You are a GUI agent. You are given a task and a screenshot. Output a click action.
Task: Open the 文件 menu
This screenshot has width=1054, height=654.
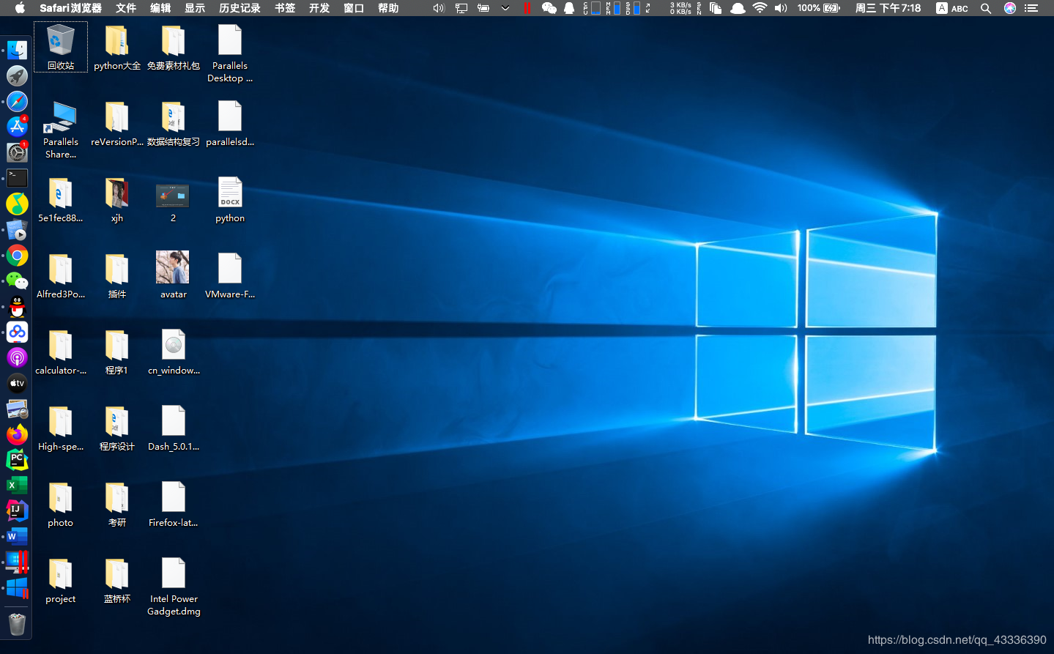pos(126,8)
